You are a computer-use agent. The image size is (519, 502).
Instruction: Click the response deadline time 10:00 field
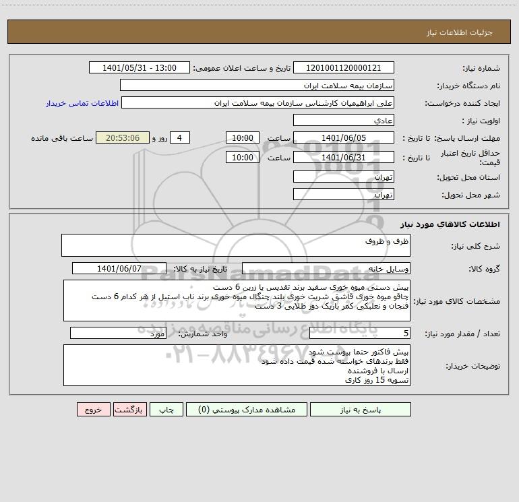tap(242, 138)
